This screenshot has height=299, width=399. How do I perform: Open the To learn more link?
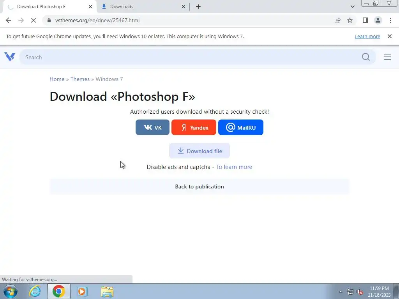click(x=234, y=167)
